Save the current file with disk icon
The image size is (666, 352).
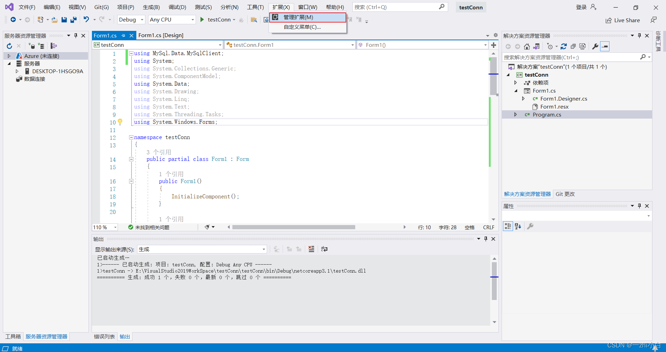tap(64, 20)
